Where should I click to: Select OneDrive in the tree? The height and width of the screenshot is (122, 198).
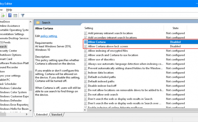click(5, 22)
